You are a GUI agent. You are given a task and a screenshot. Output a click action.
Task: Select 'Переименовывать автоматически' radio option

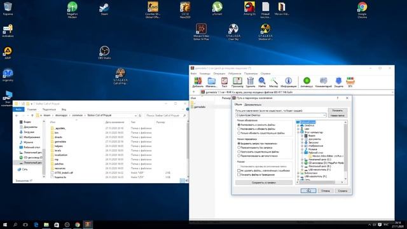pyautogui.click(x=239, y=156)
